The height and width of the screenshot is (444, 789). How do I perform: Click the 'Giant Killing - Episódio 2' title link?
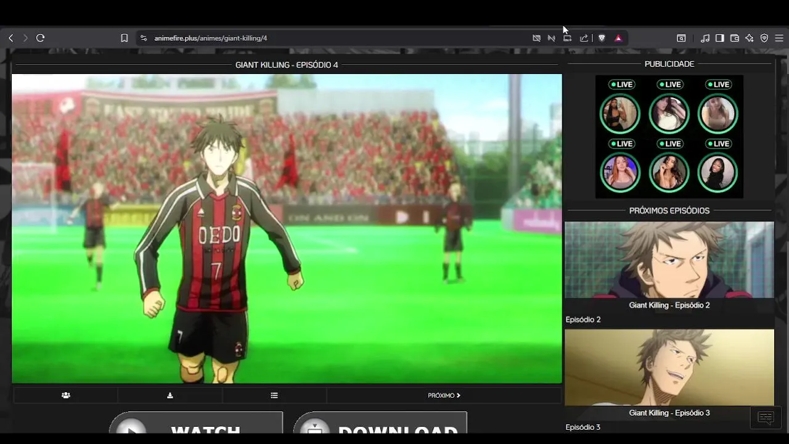tap(669, 305)
